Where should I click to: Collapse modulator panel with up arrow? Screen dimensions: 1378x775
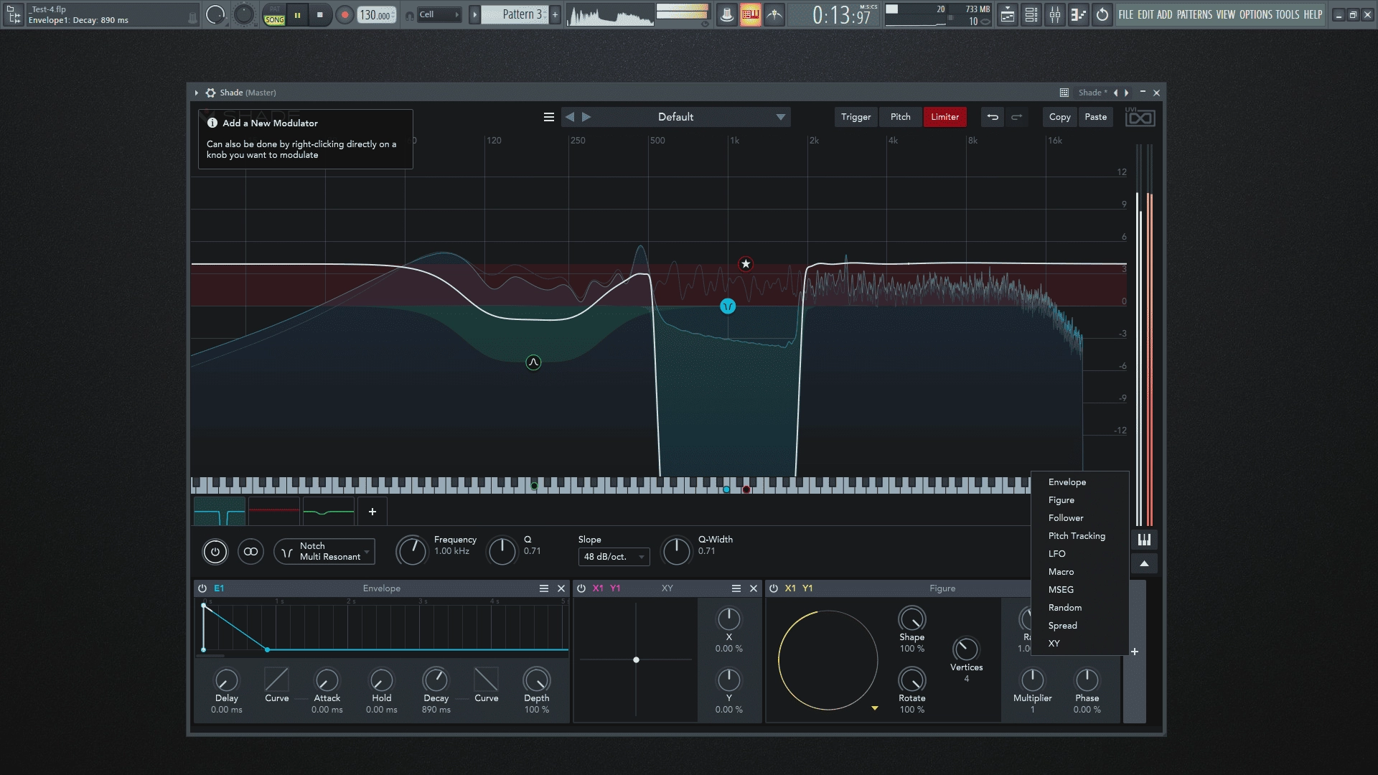(x=1144, y=564)
